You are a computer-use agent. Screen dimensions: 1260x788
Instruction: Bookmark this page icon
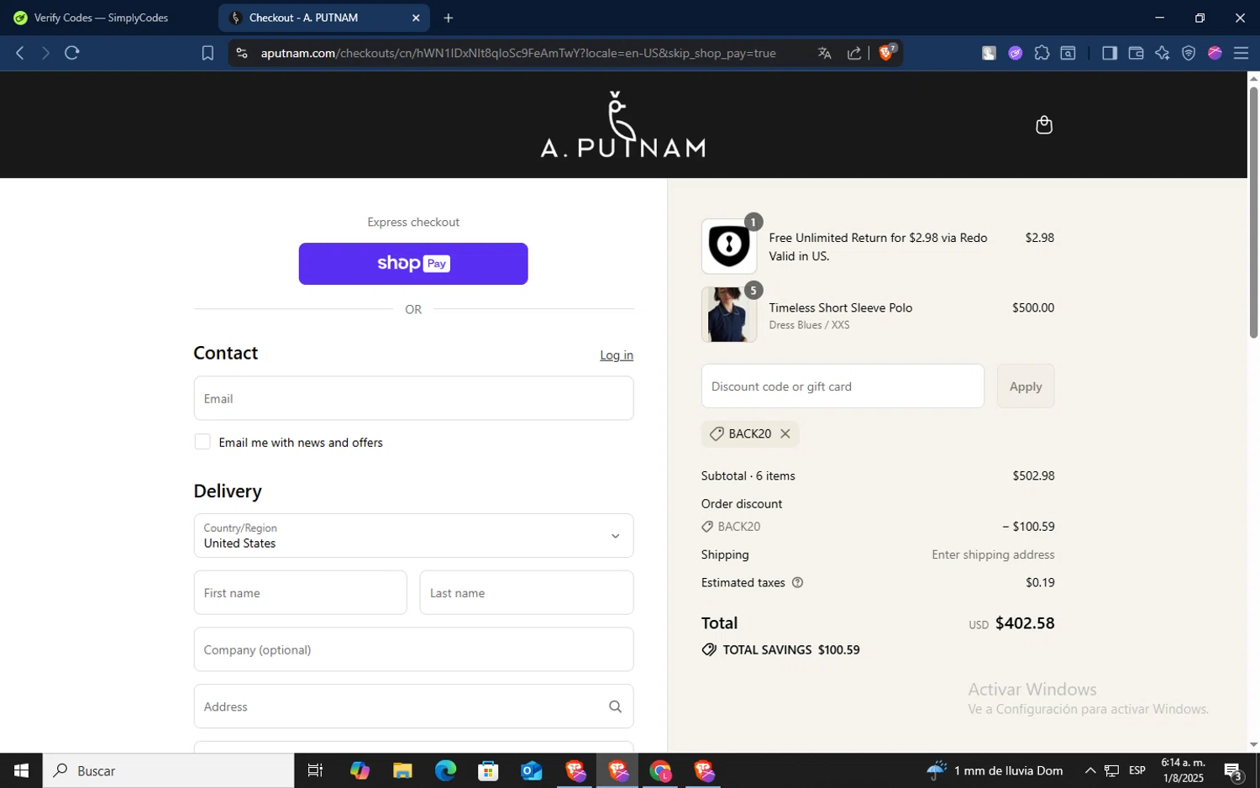[x=207, y=53]
